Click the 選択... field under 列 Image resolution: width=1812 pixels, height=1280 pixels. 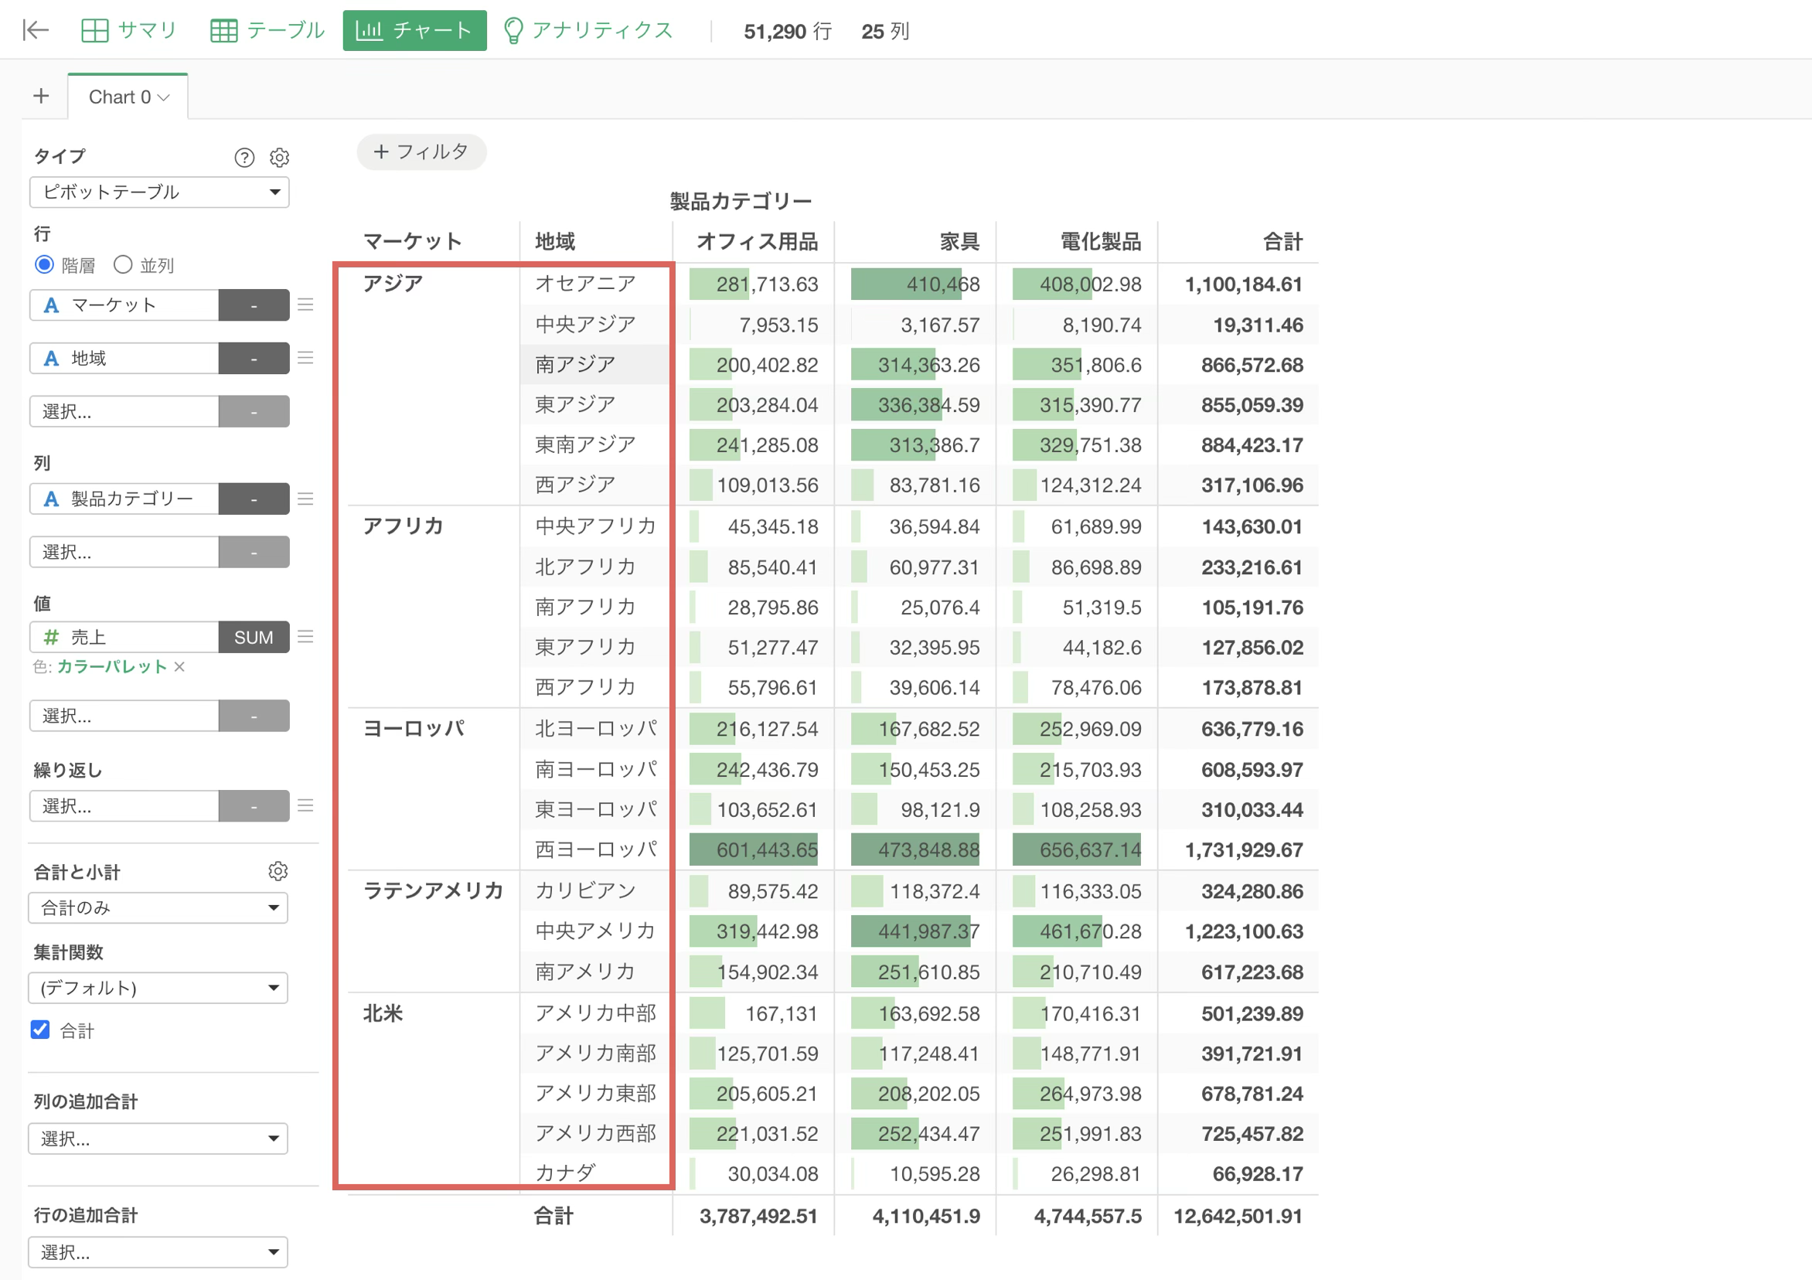click(124, 552)
